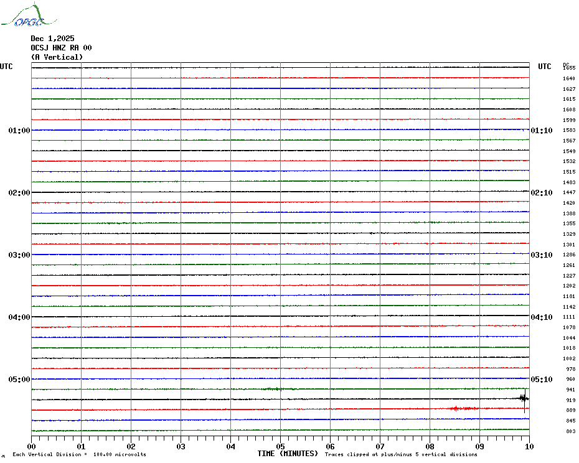This screenshot has width=579, height=463.
Task: Click the '(A Vertical)' label
Action: coord(57,57)
